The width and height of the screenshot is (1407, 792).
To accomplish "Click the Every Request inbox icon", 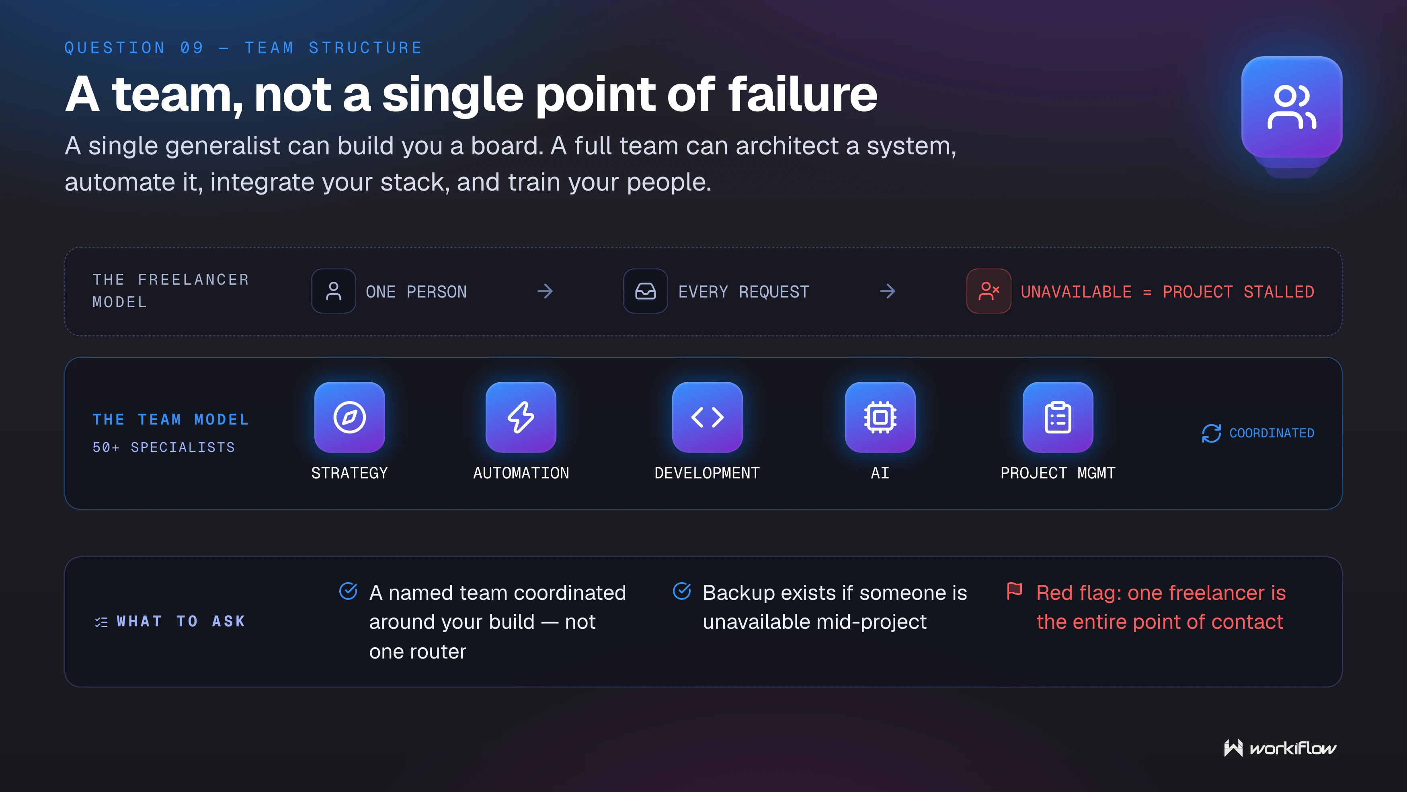I will point(646,291).
